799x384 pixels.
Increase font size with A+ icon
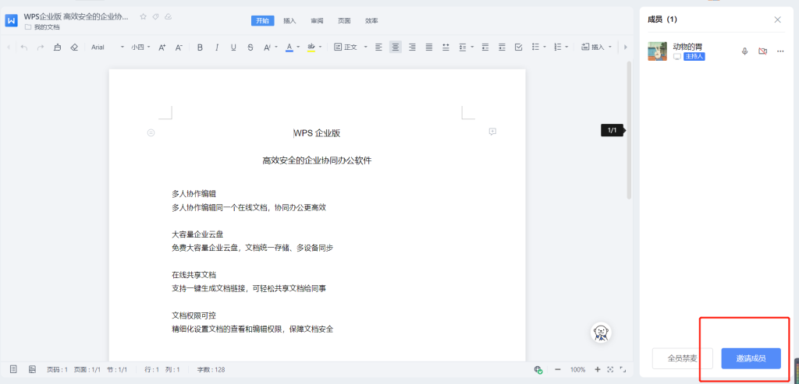coord(162,48)
